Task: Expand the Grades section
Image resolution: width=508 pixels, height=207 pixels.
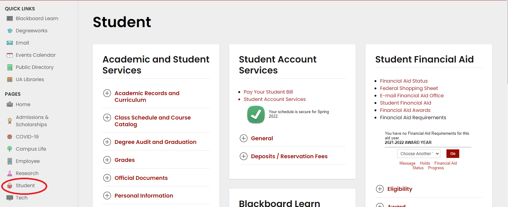Action: pyautogui.click(x=107, y=160)
